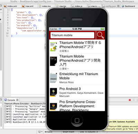The width and height of the screenshot is (138, 134).
Task: Click the "env:development" line in editor
Action: (x=29, y=15)
